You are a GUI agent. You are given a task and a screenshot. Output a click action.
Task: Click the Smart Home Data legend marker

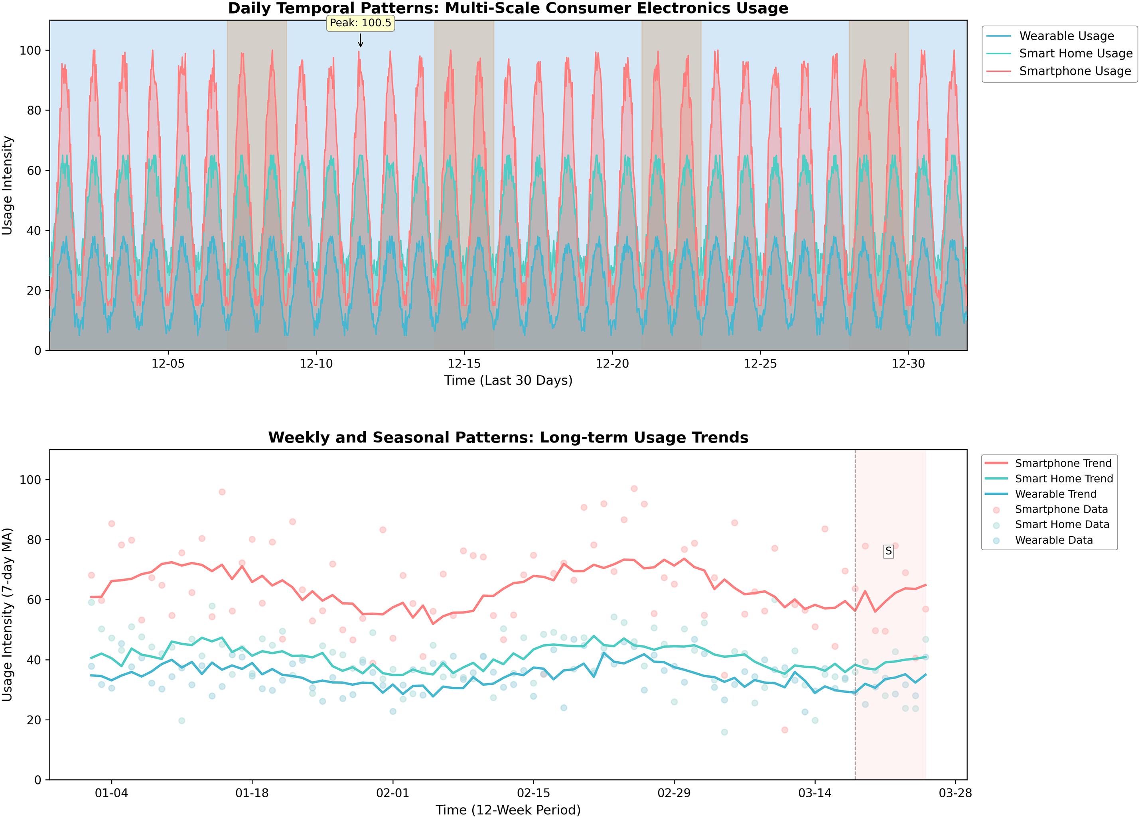point(996,525)
